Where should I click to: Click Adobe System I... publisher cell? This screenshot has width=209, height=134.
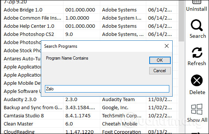(x=122, y=18)
